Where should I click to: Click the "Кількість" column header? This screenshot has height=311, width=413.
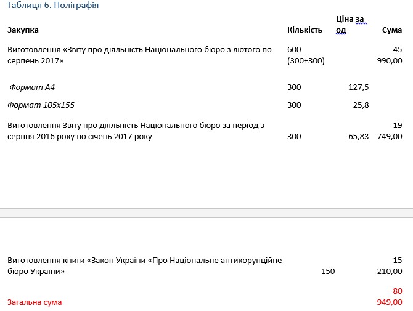[x=305, y=30]
